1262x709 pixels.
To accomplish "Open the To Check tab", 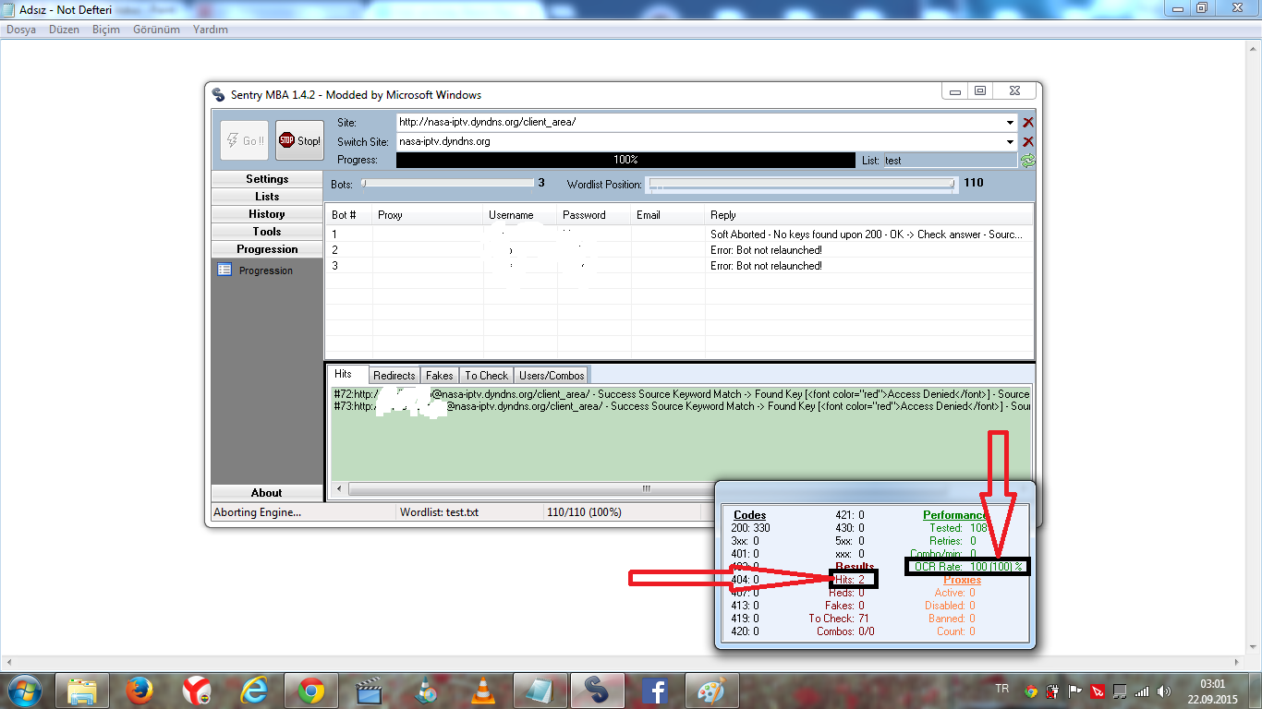I will (486, 375).
